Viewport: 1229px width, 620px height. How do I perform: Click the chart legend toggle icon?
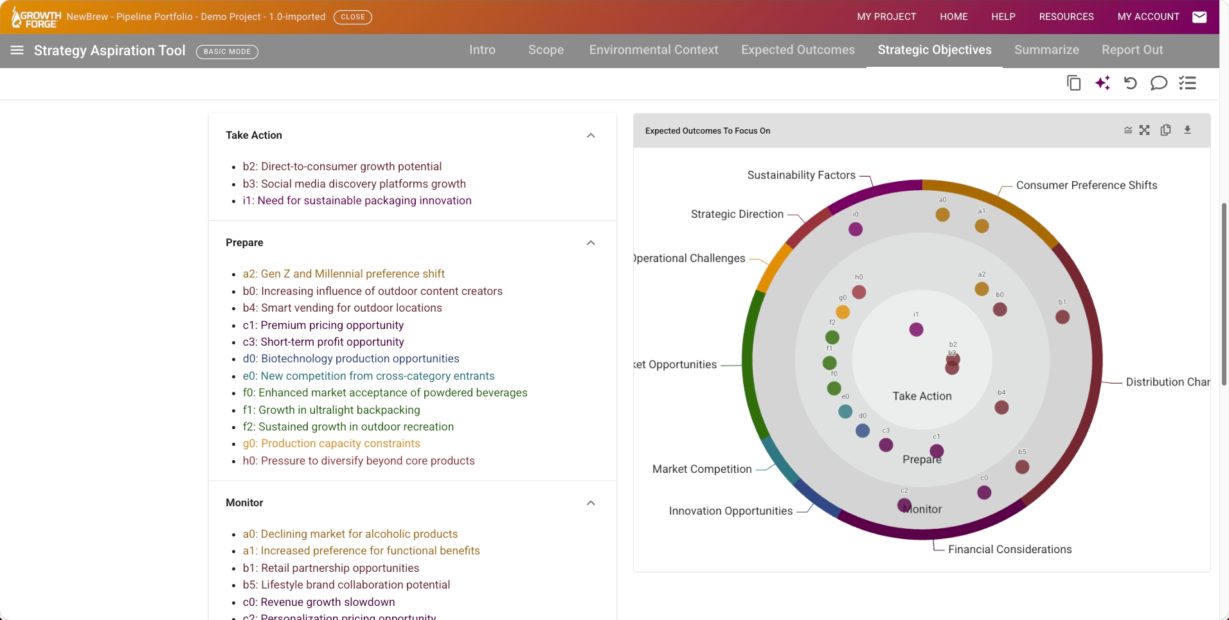click(1128, 130)
